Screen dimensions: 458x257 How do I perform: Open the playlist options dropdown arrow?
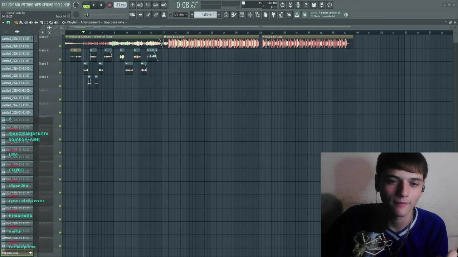point(3,22)
